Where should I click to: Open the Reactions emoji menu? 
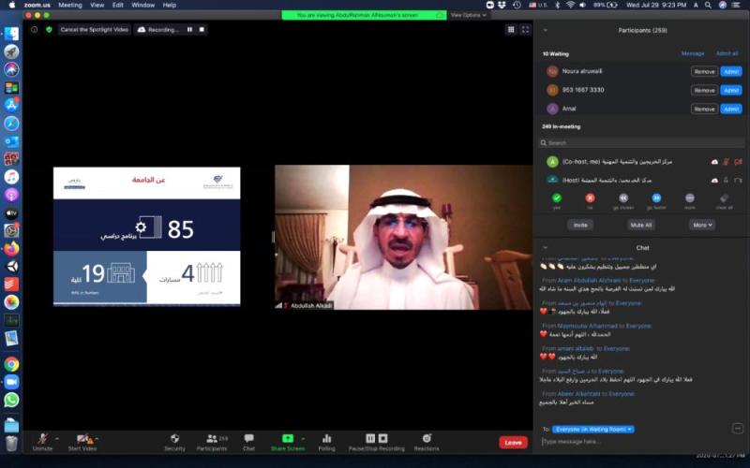(x=427, y=442)
